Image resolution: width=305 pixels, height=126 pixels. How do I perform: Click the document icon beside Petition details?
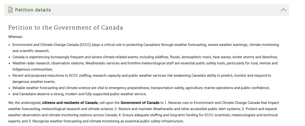[x=11, y=10]
